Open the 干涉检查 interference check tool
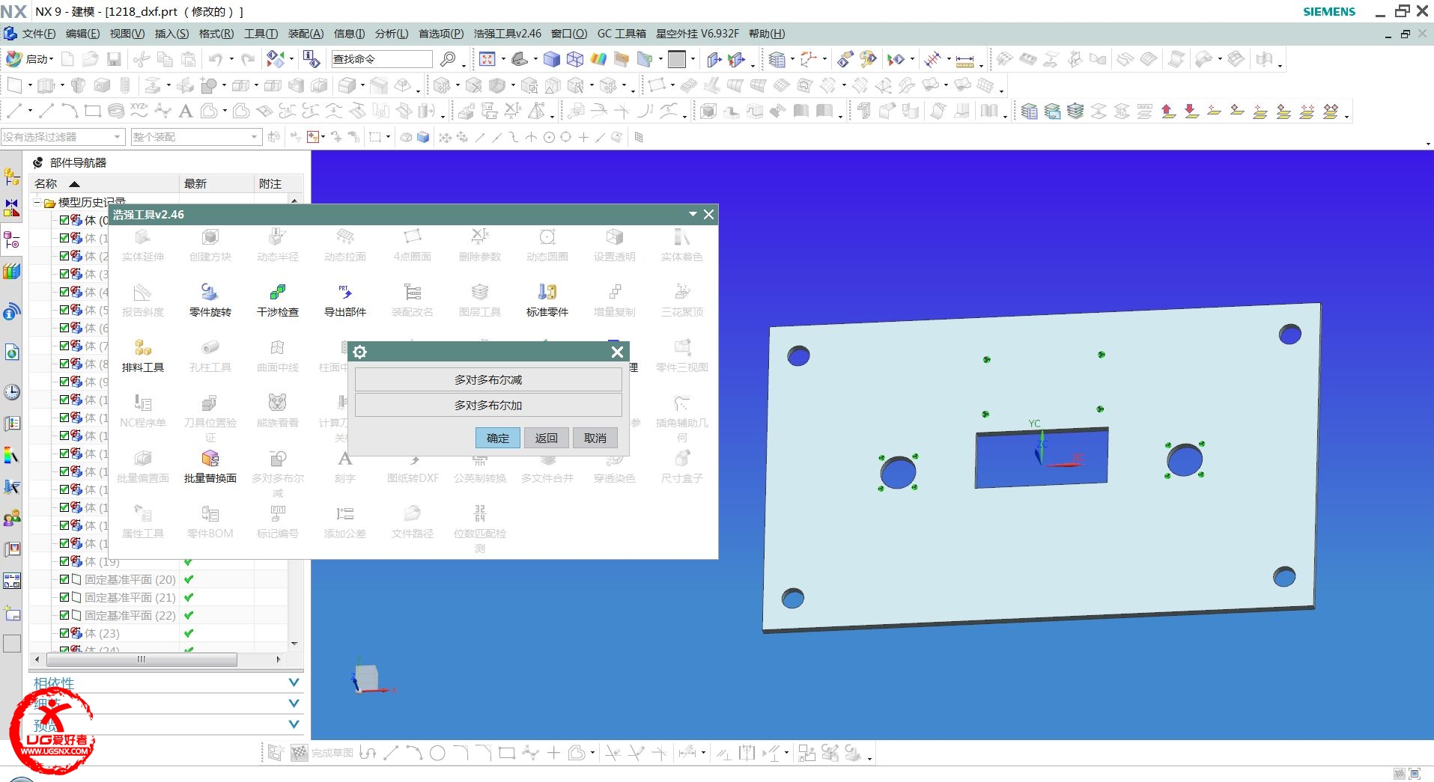 click(x=277, y=292)
